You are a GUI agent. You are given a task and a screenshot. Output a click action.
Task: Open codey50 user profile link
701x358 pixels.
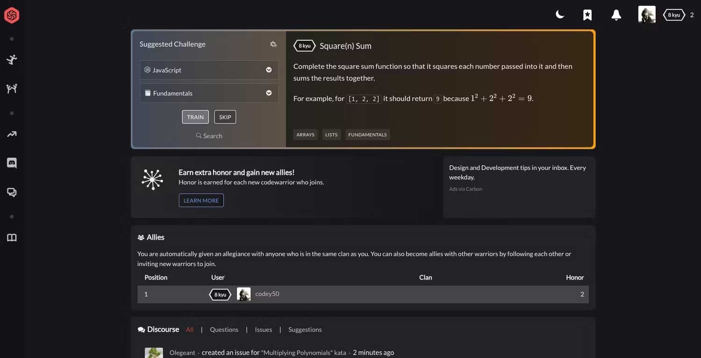[x=267, y=294]
